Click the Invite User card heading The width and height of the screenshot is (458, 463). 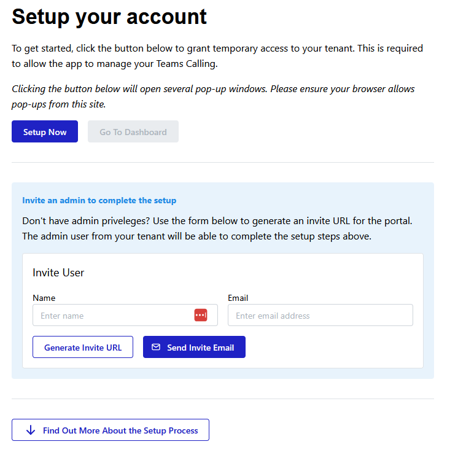[x=58, y=273]
